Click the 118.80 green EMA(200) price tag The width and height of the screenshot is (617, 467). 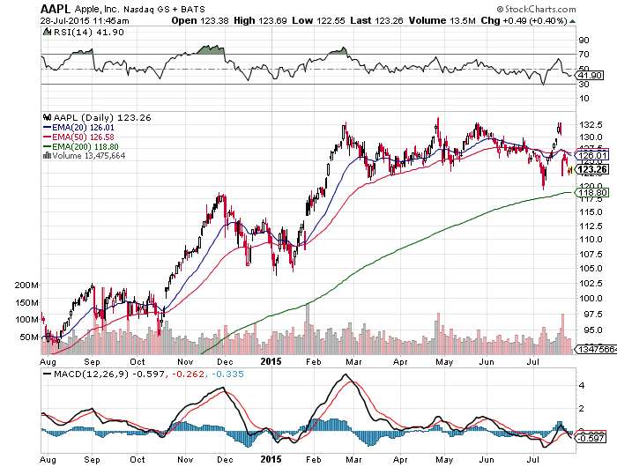(x=593, y=192)
